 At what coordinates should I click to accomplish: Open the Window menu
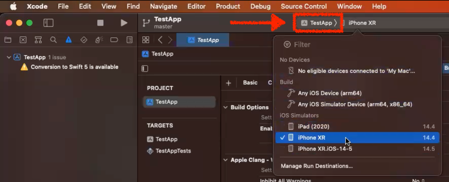349,6
